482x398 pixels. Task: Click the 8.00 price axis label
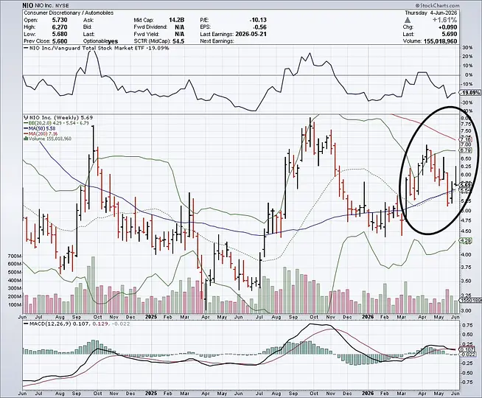(466, 119)
